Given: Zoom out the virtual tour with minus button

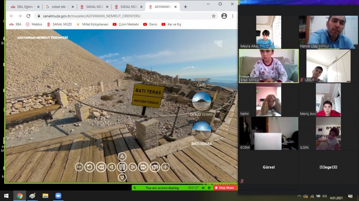Looking at the screenshot, I should pos(79,167).
